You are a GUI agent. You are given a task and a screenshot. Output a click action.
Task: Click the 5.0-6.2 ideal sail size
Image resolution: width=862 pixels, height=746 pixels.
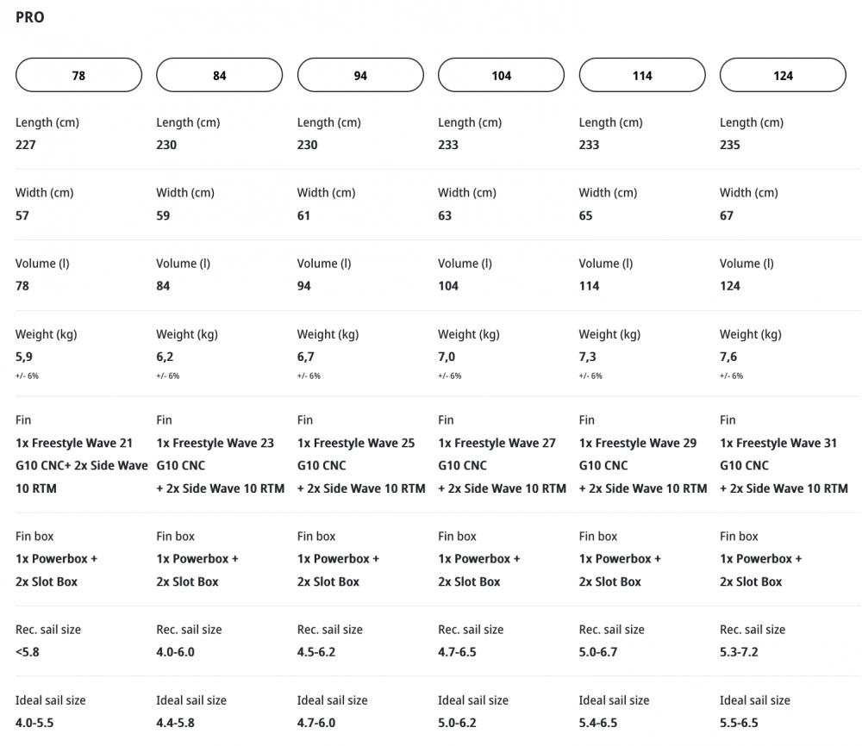tap(457, 723)
